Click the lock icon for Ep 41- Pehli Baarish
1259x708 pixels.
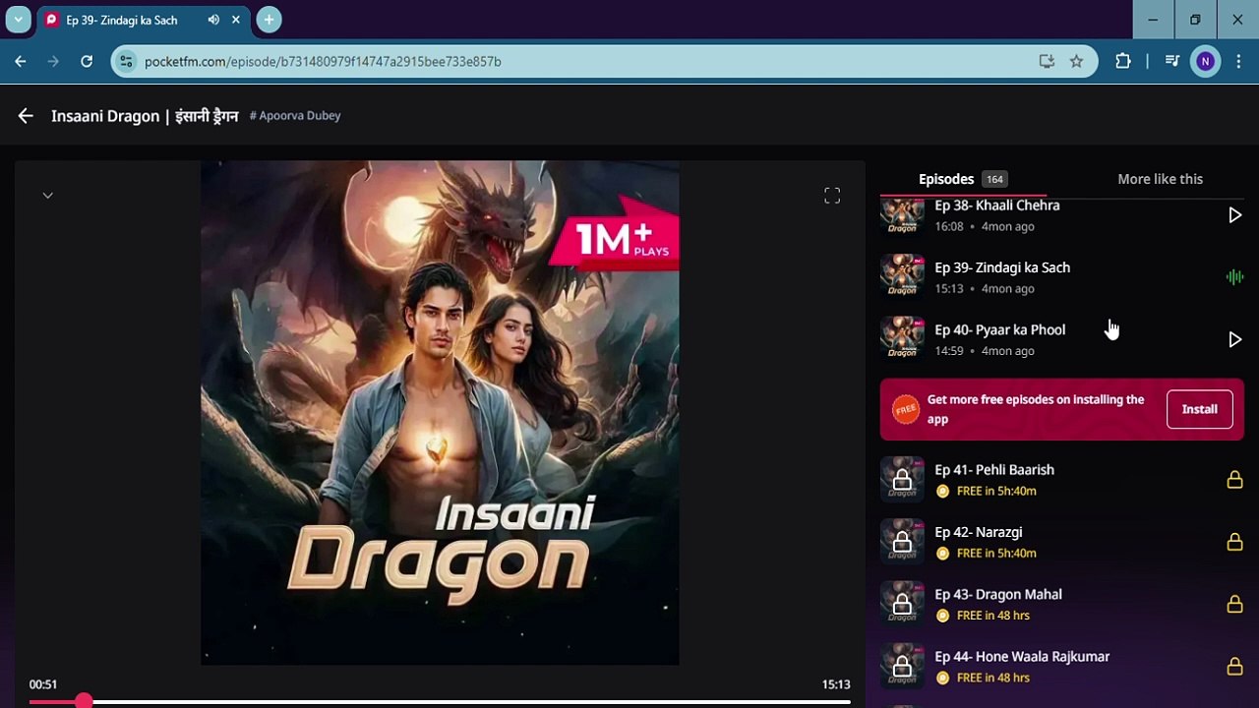[1234, 480]
